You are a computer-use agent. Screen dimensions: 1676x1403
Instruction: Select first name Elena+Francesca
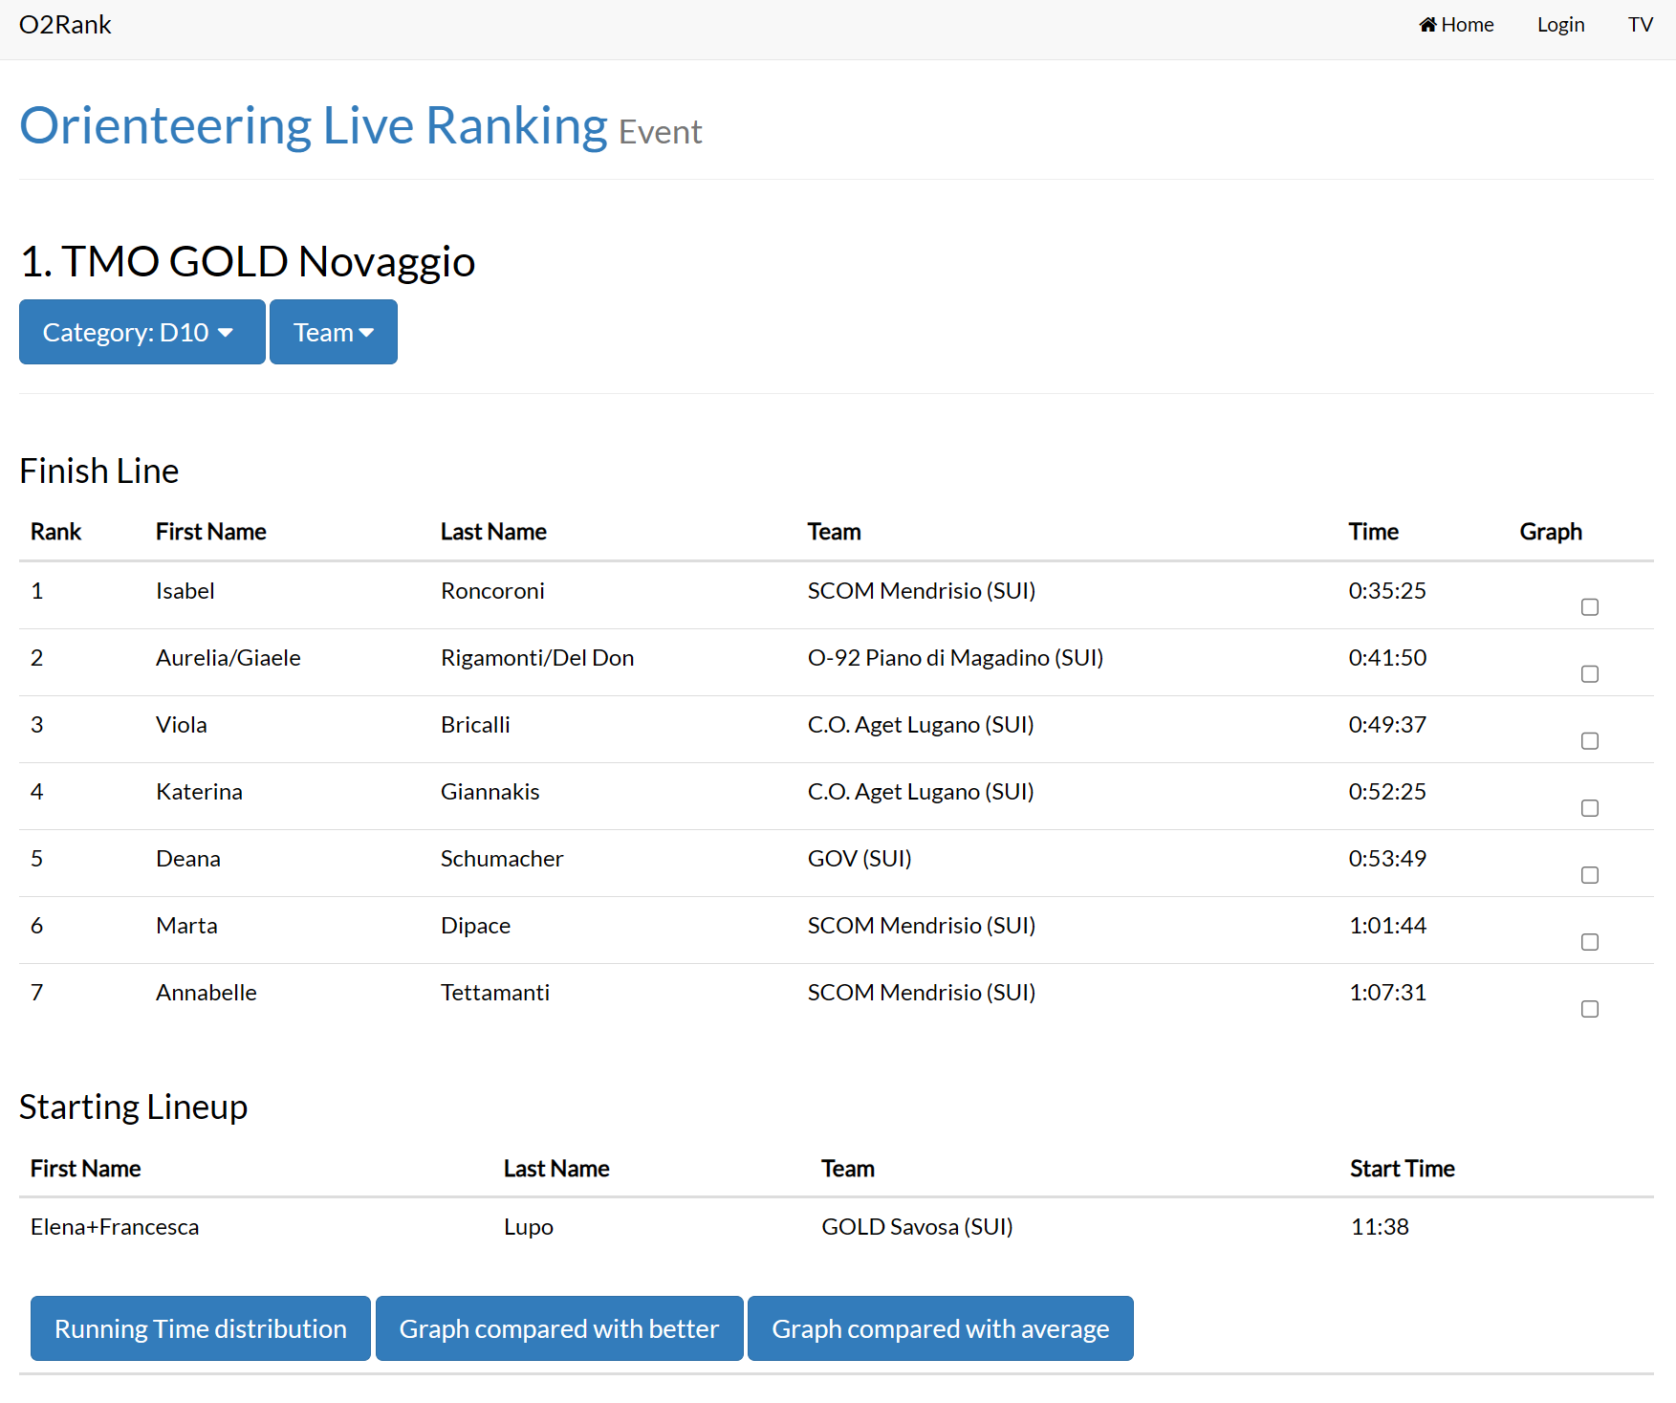pos(115,1227)
